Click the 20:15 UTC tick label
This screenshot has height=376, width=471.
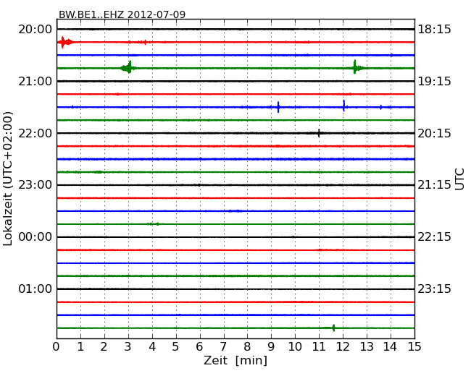point(434,133)
